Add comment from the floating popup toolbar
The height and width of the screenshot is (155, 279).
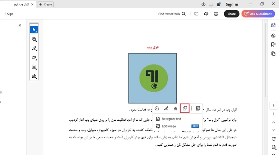(x=157, y=108)
